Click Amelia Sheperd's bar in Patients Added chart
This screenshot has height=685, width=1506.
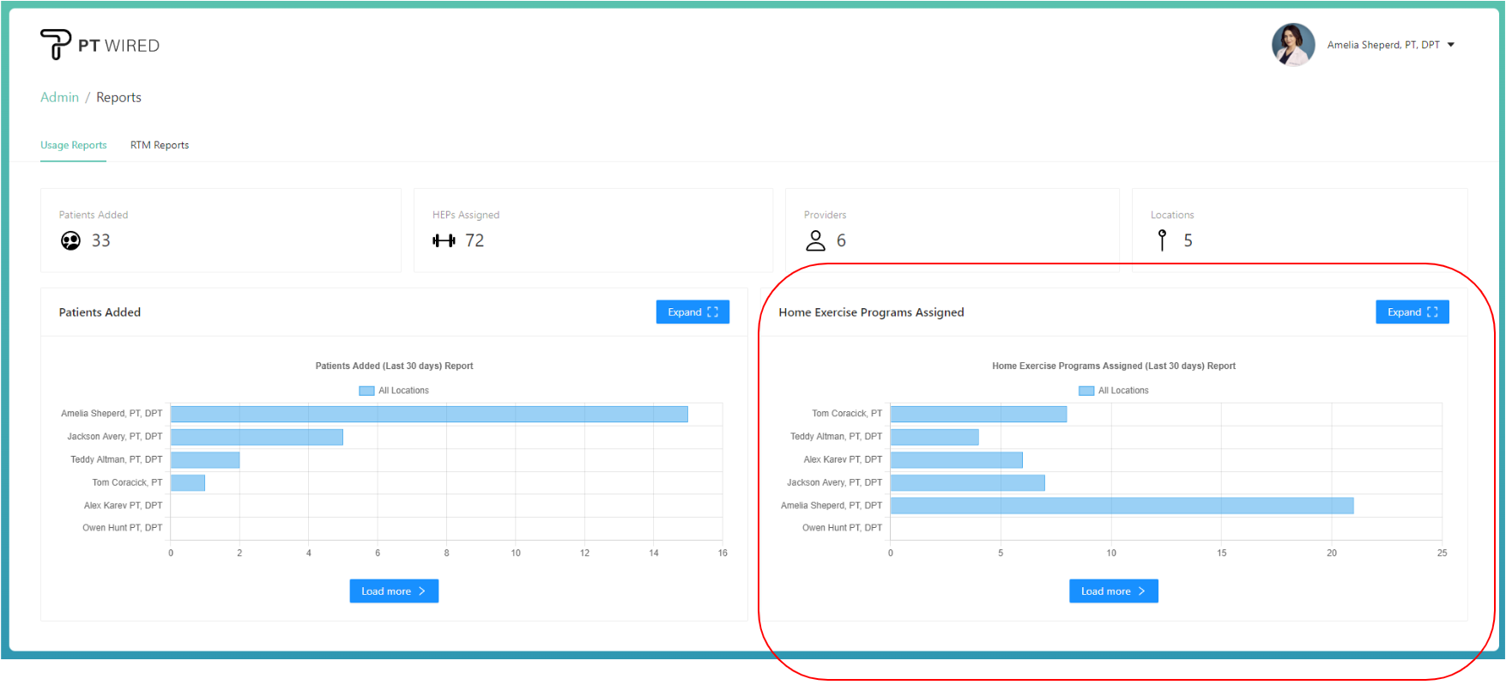click(x=429, y=414)
